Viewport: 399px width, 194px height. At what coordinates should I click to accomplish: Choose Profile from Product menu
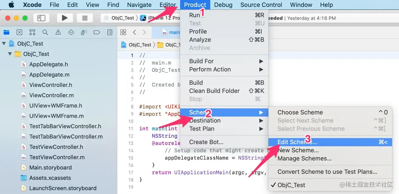point(224,32)
